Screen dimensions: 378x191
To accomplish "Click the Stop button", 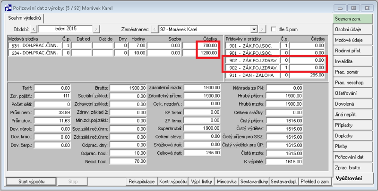I will (x=73, y=182).
